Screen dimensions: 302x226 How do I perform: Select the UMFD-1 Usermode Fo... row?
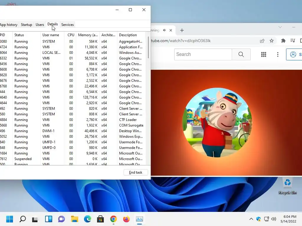[73, 142]
